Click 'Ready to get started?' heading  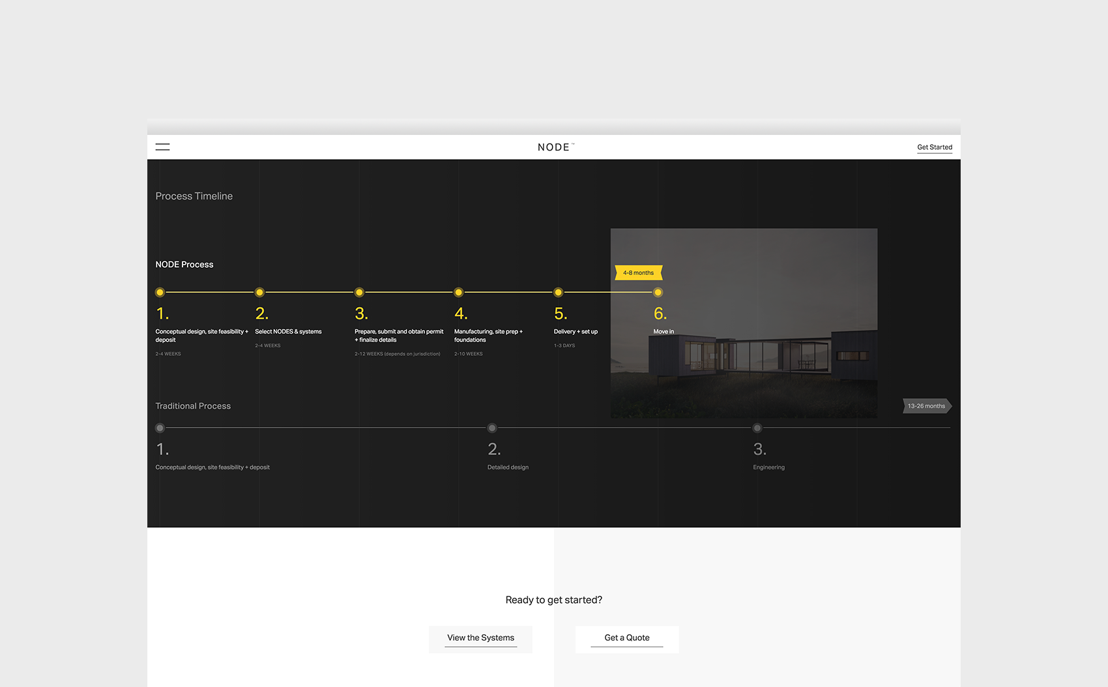(x=554, y=600)
